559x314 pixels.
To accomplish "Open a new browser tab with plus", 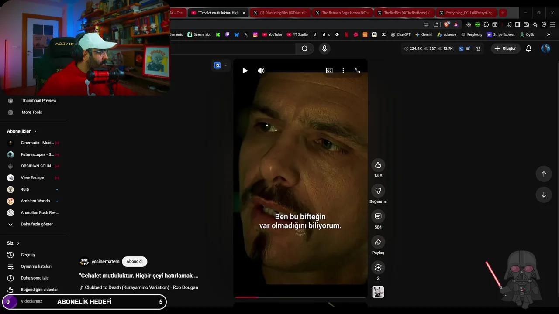I will click(503, 13).
